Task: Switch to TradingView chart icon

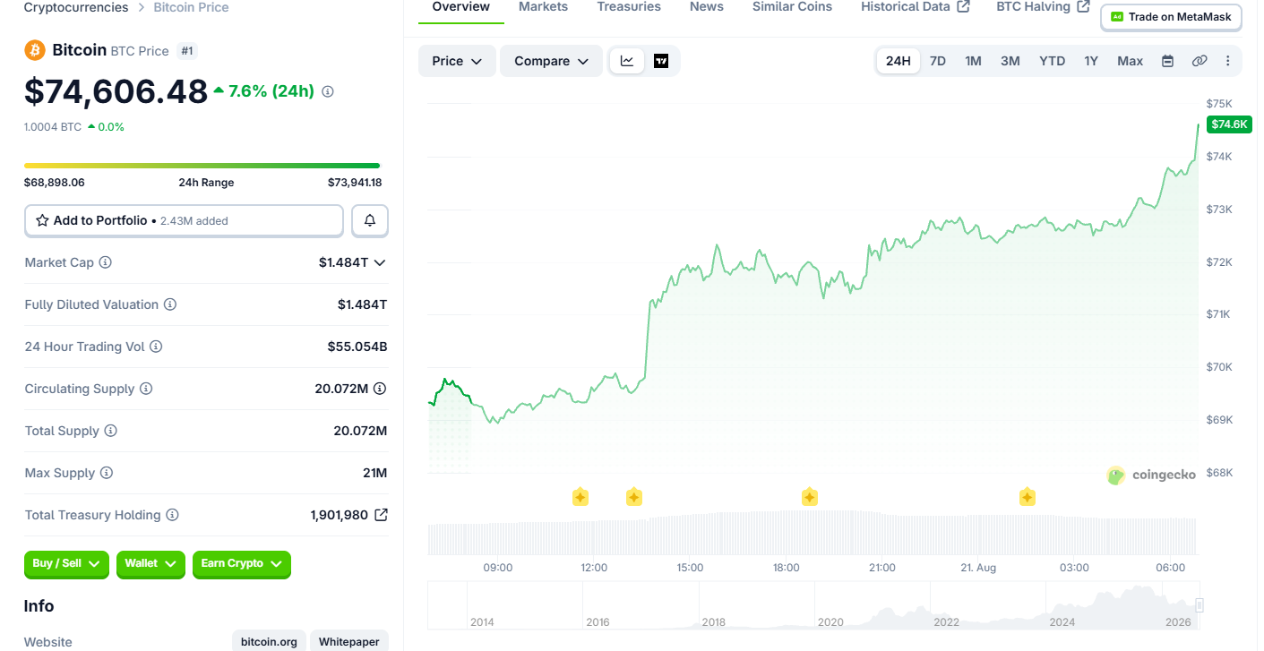Action: coord(661,61)
